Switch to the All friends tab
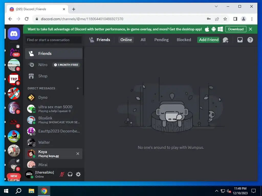Screen dimensions: 262x196 pos(143,40)
